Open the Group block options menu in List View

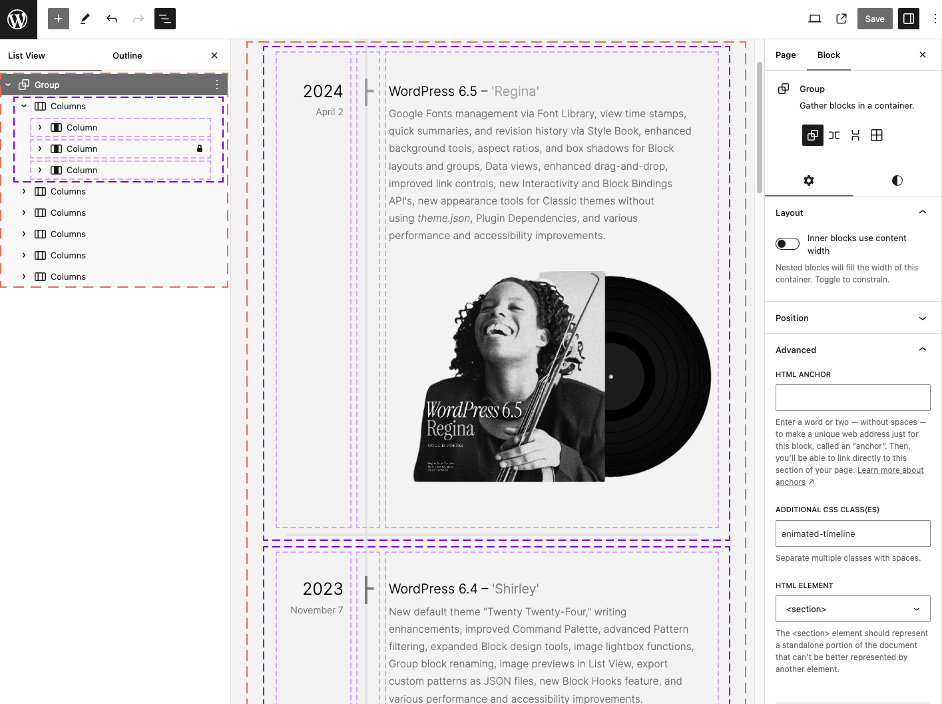pos(217,85)
